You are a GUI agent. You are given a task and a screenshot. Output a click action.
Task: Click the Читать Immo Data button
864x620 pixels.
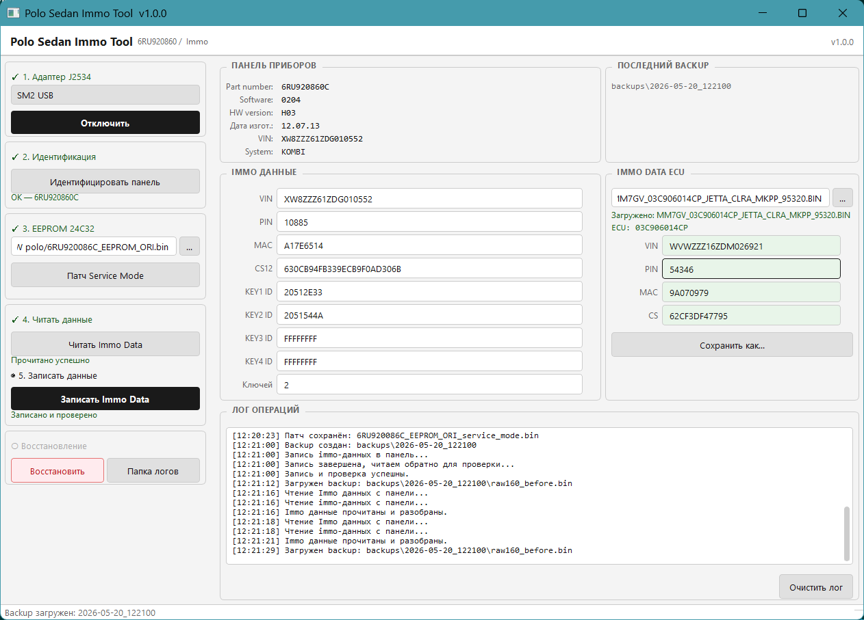coord(105,345)
